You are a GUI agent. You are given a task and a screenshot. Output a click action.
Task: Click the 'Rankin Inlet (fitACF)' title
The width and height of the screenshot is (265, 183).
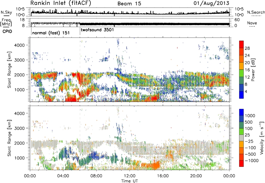click(x=61, y=3)
